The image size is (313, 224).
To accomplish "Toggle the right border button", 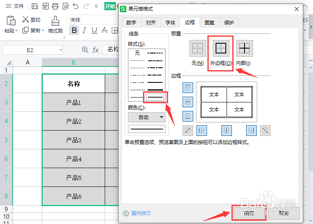I will coord(251,131).
